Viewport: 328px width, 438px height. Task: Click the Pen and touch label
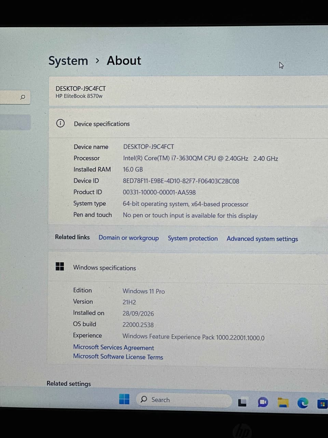pos(93,215)
